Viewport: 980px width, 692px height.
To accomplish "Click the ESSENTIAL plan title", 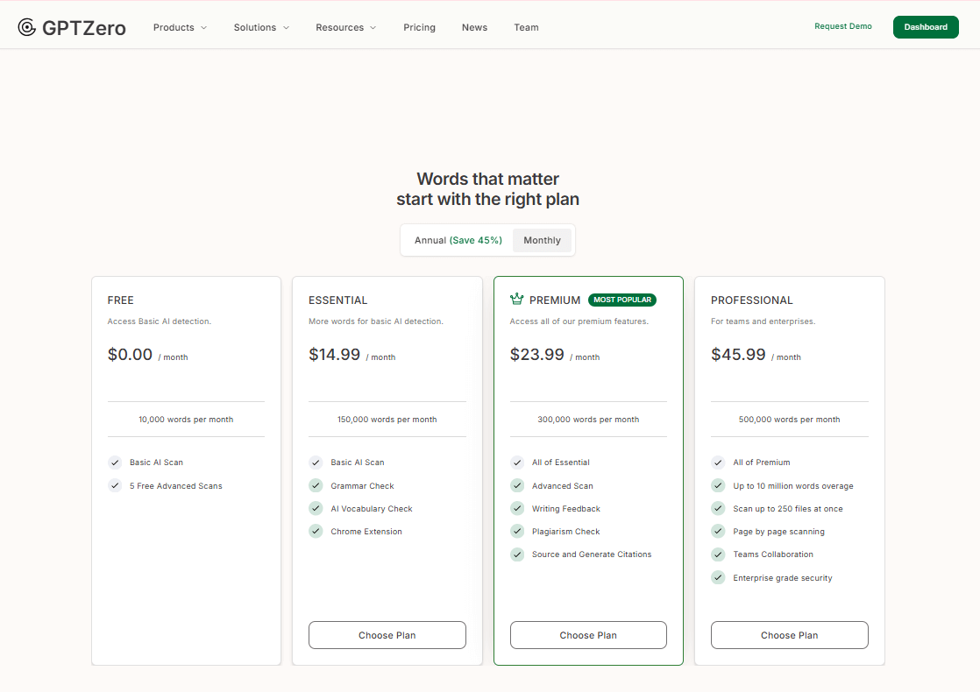I will tap(338, 300).
